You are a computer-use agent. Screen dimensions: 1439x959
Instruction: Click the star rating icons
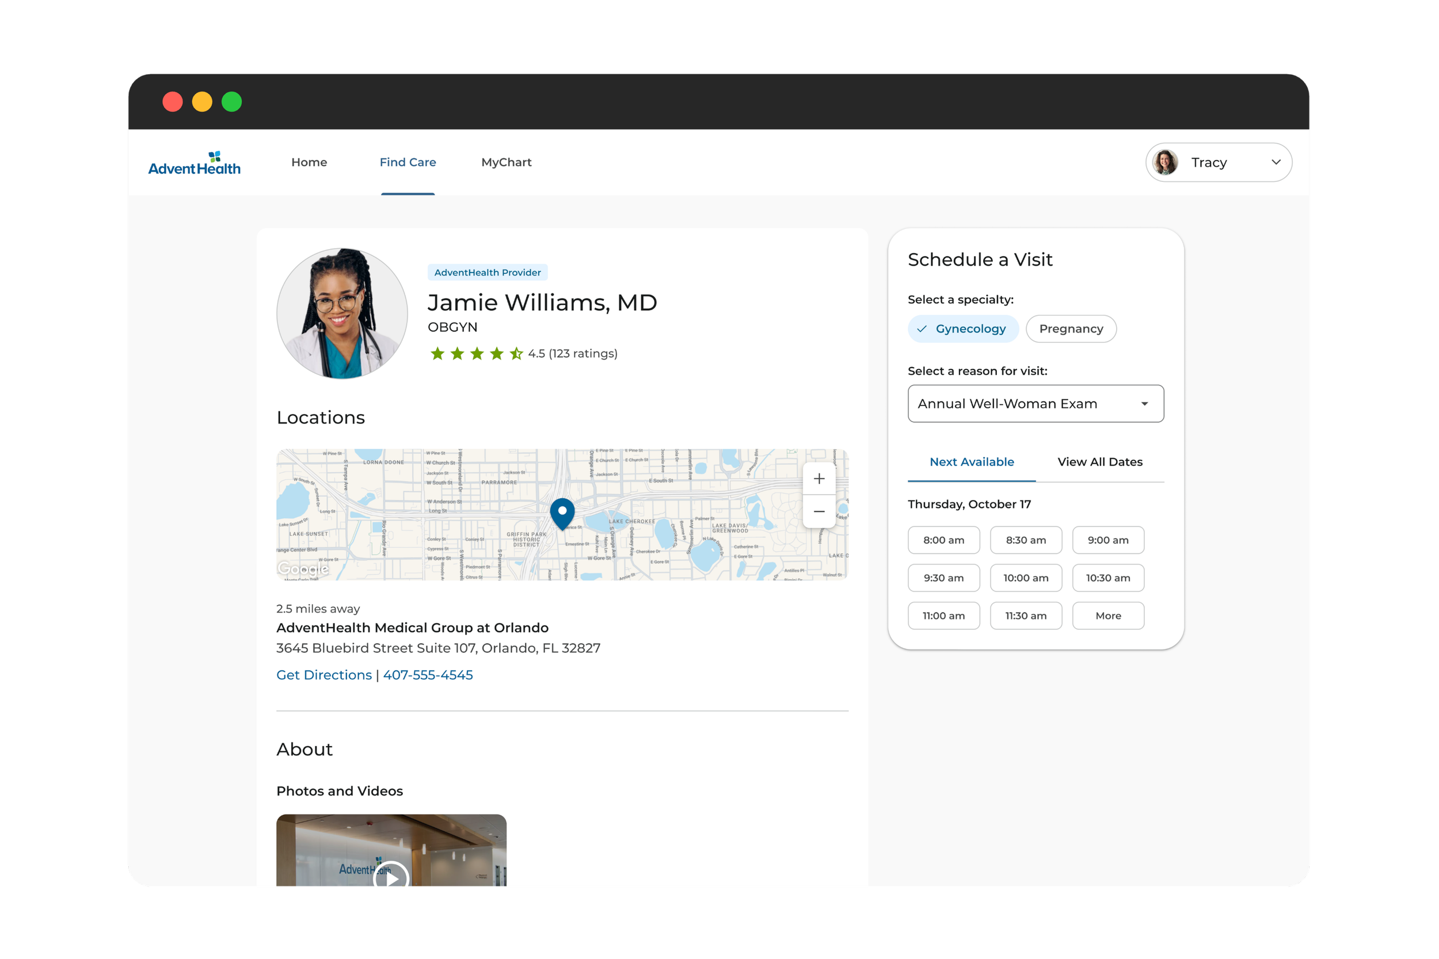pyautogui.click(x=477, y=353)
